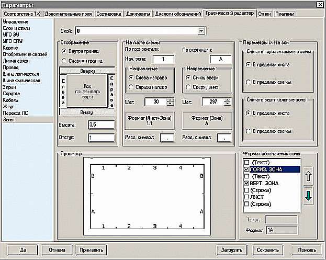Image resolution: width=326 pixels, height=260 pixels.
Task: Show zones Справа vertical button
Action: tap(111, 92)
